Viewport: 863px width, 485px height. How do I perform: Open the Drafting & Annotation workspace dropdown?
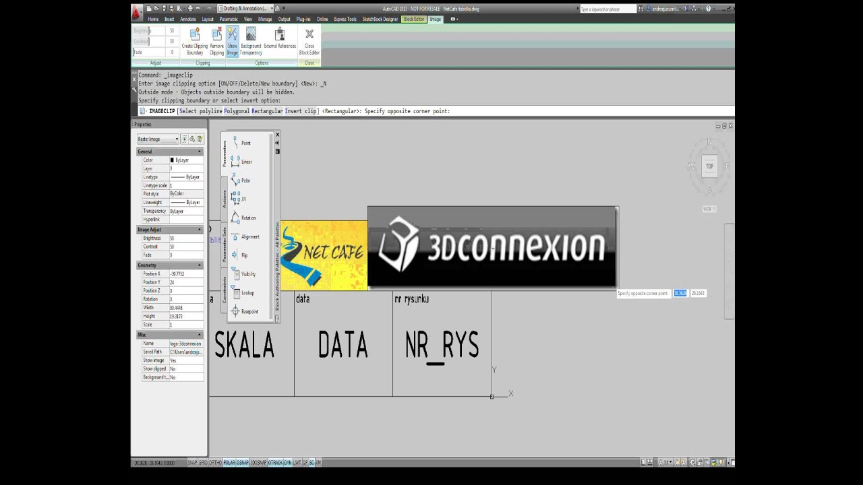click(x=244, y=9)
